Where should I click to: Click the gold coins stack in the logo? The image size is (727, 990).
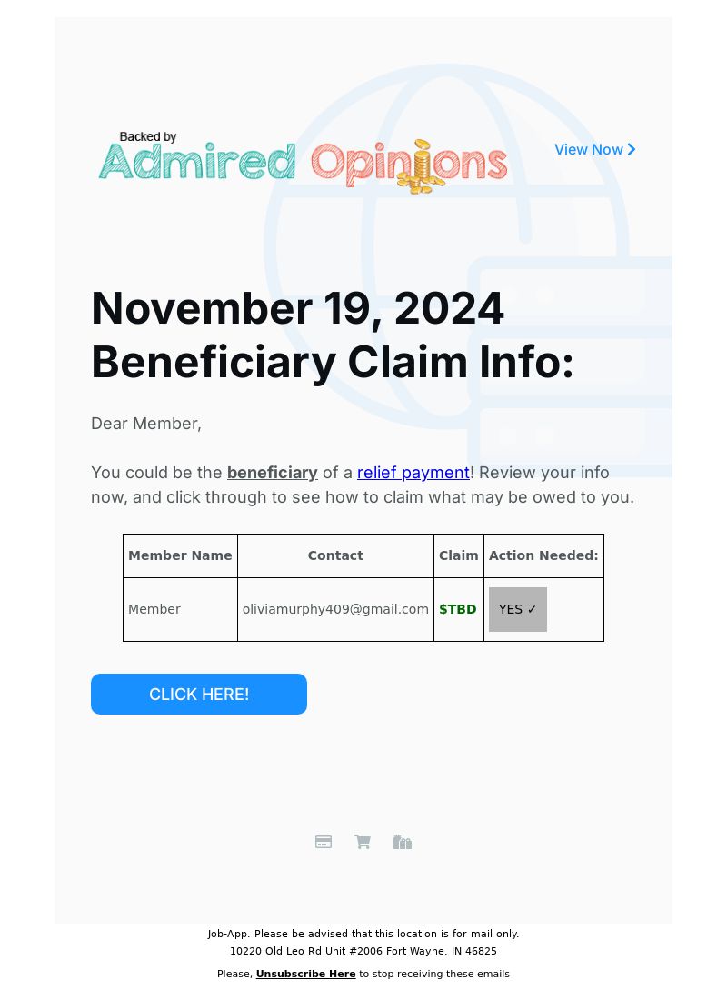[421, 169]
